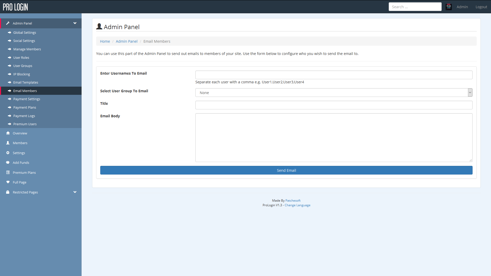Screen dimensions: 491x276
Task: Open Manage Members in the sidebar
Action: (27, 49)
